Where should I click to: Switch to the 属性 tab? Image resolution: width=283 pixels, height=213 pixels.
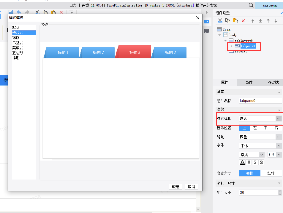pyautogui.click(x=225, y=82)
